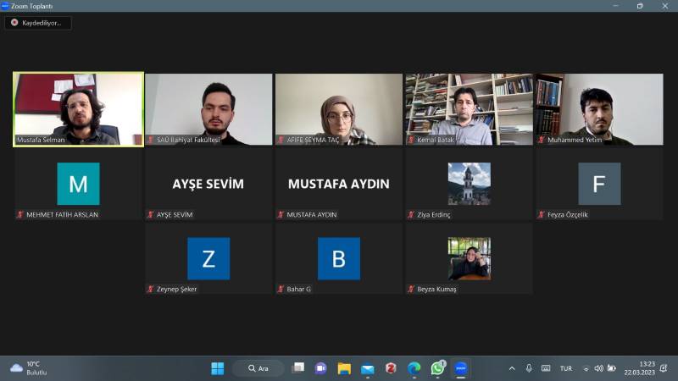Click Ziya Erdinç's profile picture
The image size is (678, 381).
click(x=469, y=184)
